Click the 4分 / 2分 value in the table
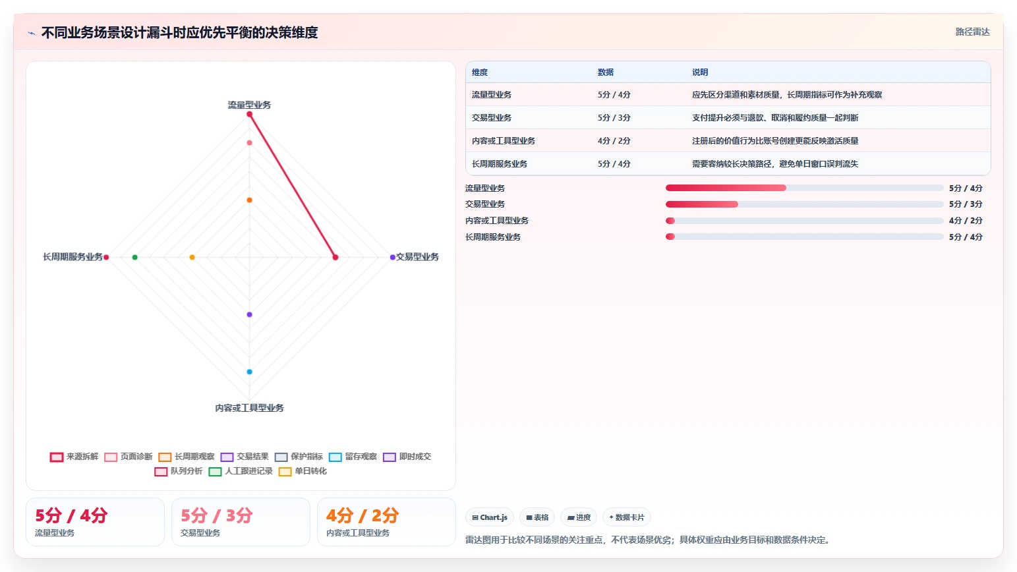Screen dimensions: 1017x572 [x=614, y=141]
